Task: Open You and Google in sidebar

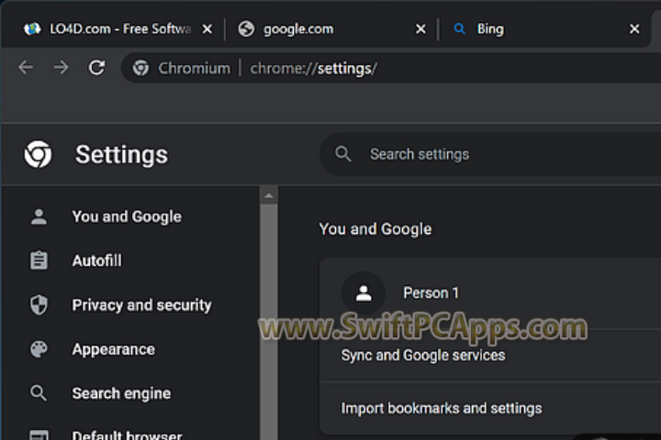Action: click(x=127, y=216)
